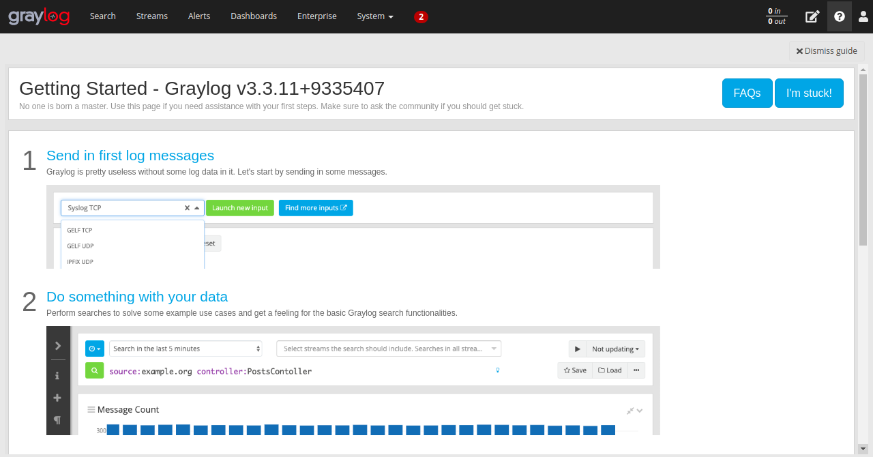Click the Graylog logo
The height and width of the screenshot is (457, 873).
[39, 16]
